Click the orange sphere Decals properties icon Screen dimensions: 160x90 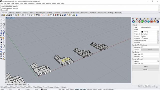coord(154,21)
